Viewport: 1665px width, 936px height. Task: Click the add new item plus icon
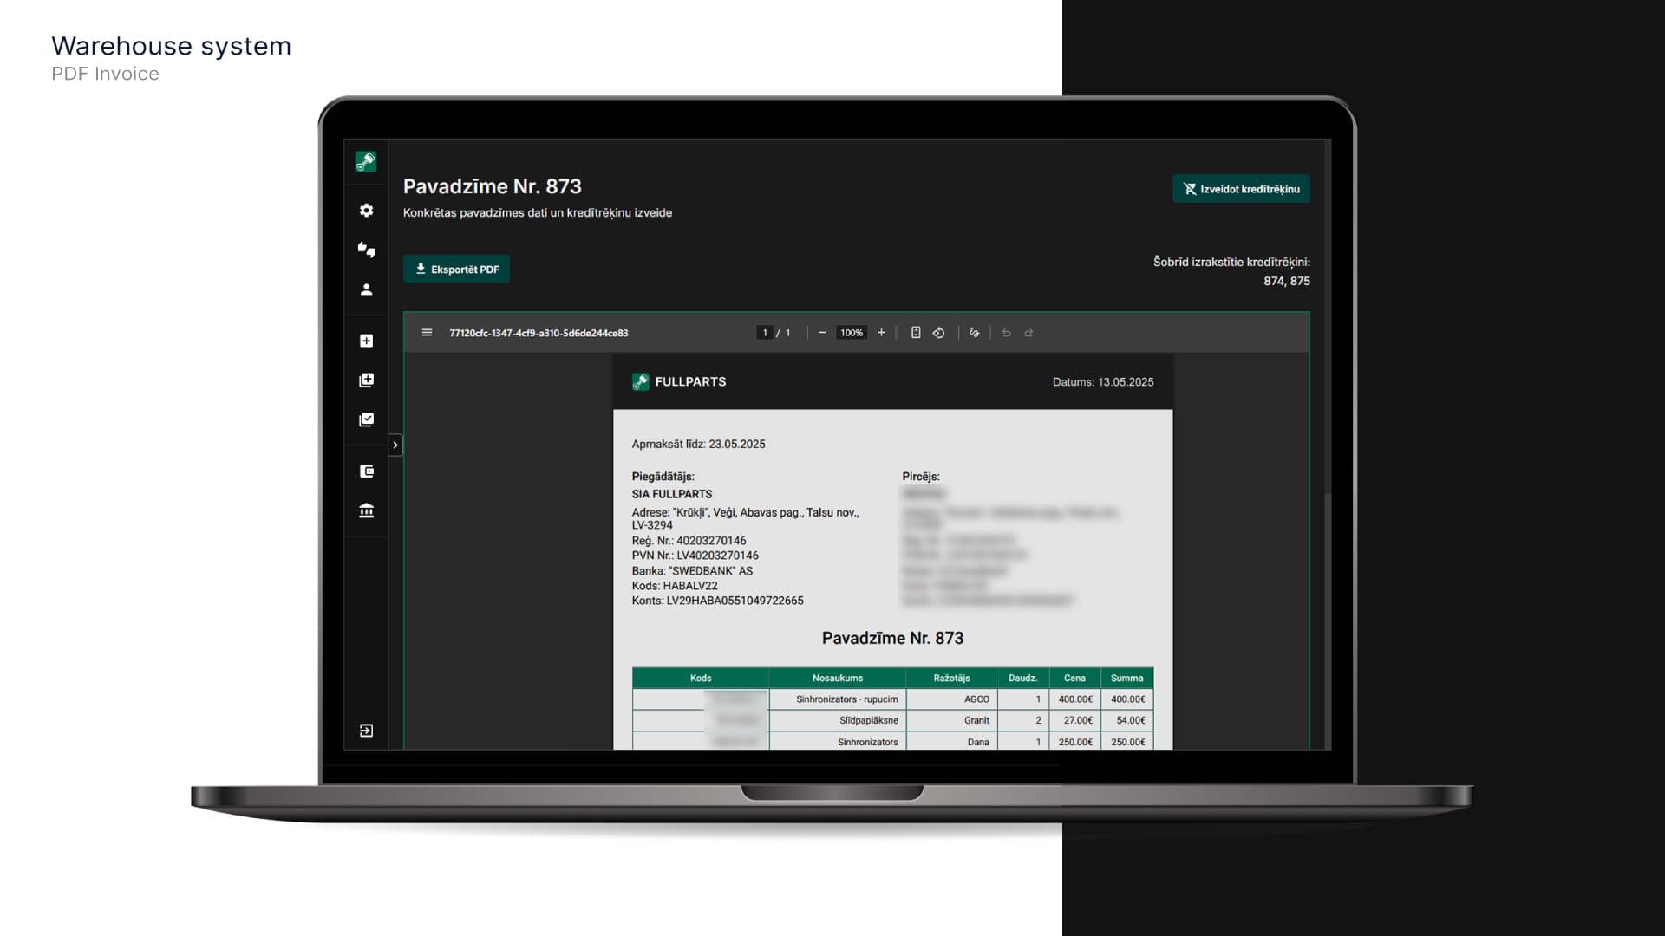(x=366, y=341)
